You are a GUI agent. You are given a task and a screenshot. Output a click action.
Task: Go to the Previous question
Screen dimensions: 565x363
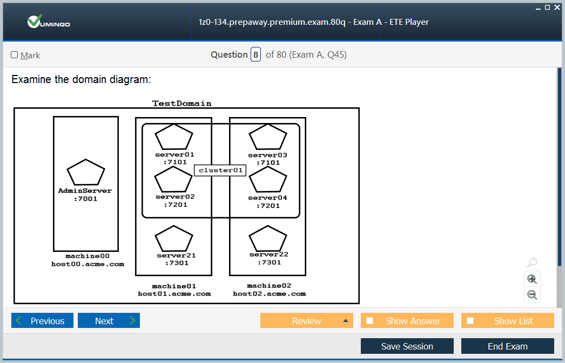[42, 320]
